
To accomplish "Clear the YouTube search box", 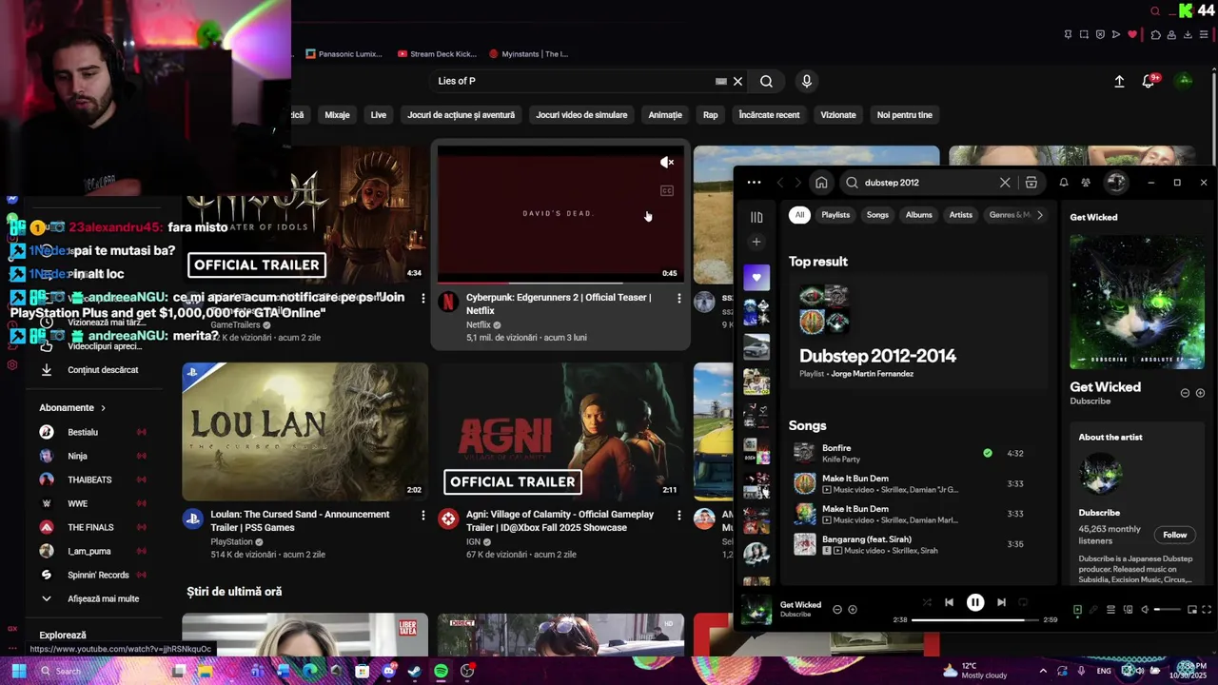I will 737,81.
